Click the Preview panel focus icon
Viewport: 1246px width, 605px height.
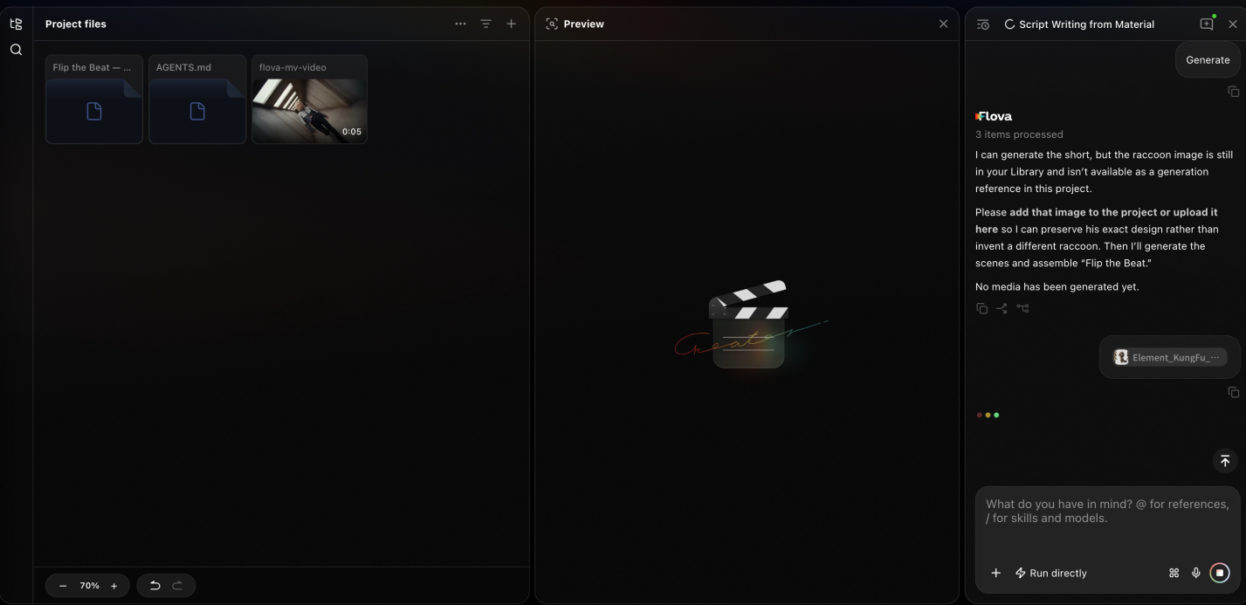point(551,24)
